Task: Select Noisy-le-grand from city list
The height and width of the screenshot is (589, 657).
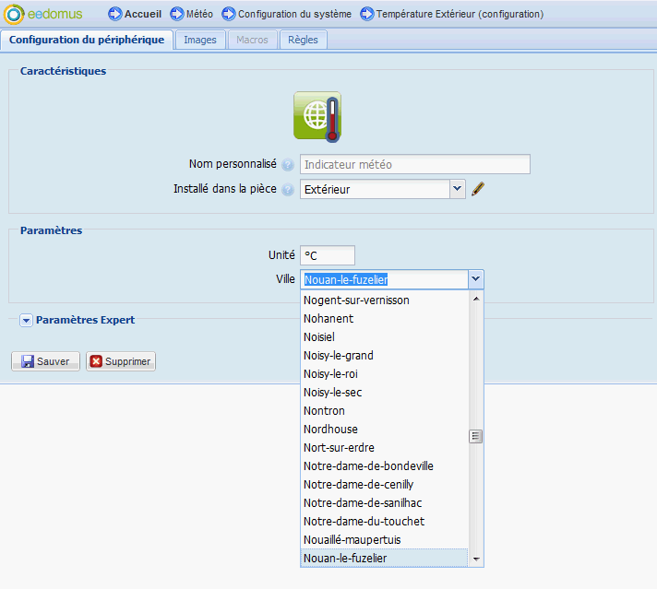Action: [x=384, y=356]
